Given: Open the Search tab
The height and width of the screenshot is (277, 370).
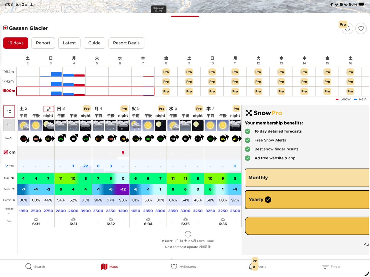Looking at the screenshot, I should pos(35,267).
